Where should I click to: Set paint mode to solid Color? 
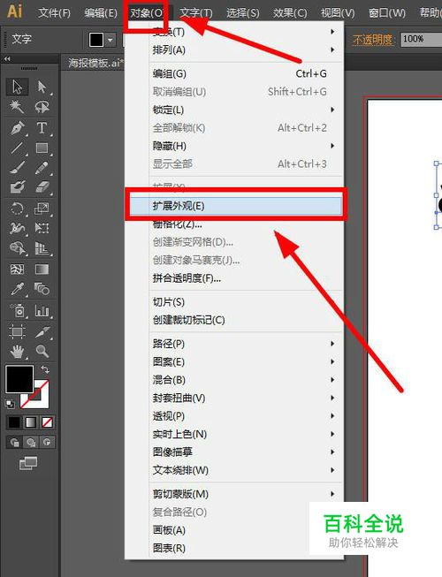(14, 422)
